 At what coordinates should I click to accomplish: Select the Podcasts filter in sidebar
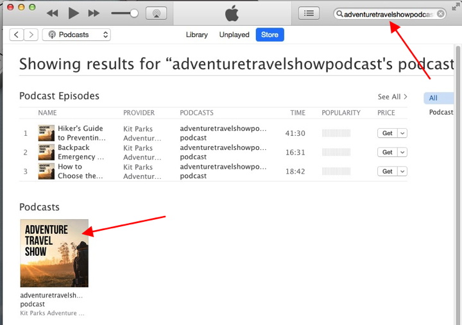click(x=441, y=112)
